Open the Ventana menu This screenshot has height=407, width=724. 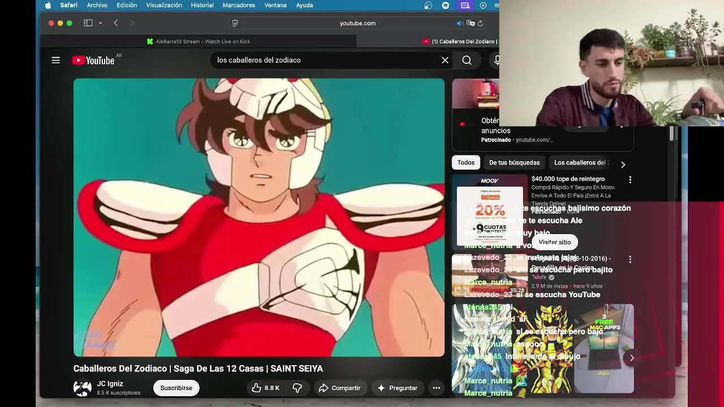(x=275, y=5)
